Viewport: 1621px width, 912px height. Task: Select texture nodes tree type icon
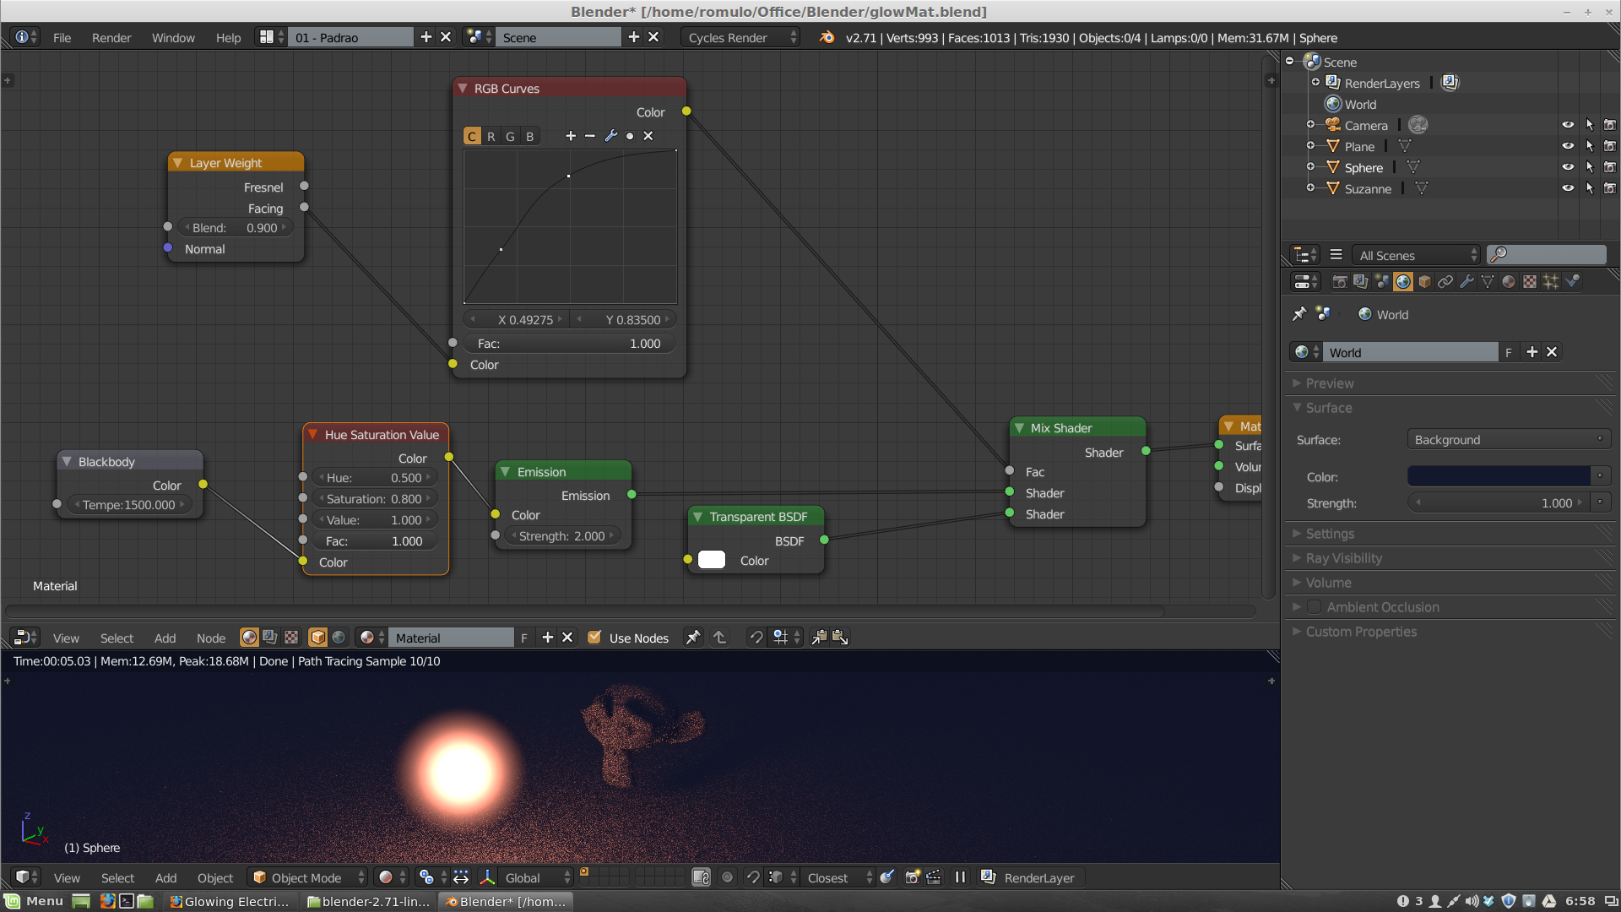click(291, 638)
